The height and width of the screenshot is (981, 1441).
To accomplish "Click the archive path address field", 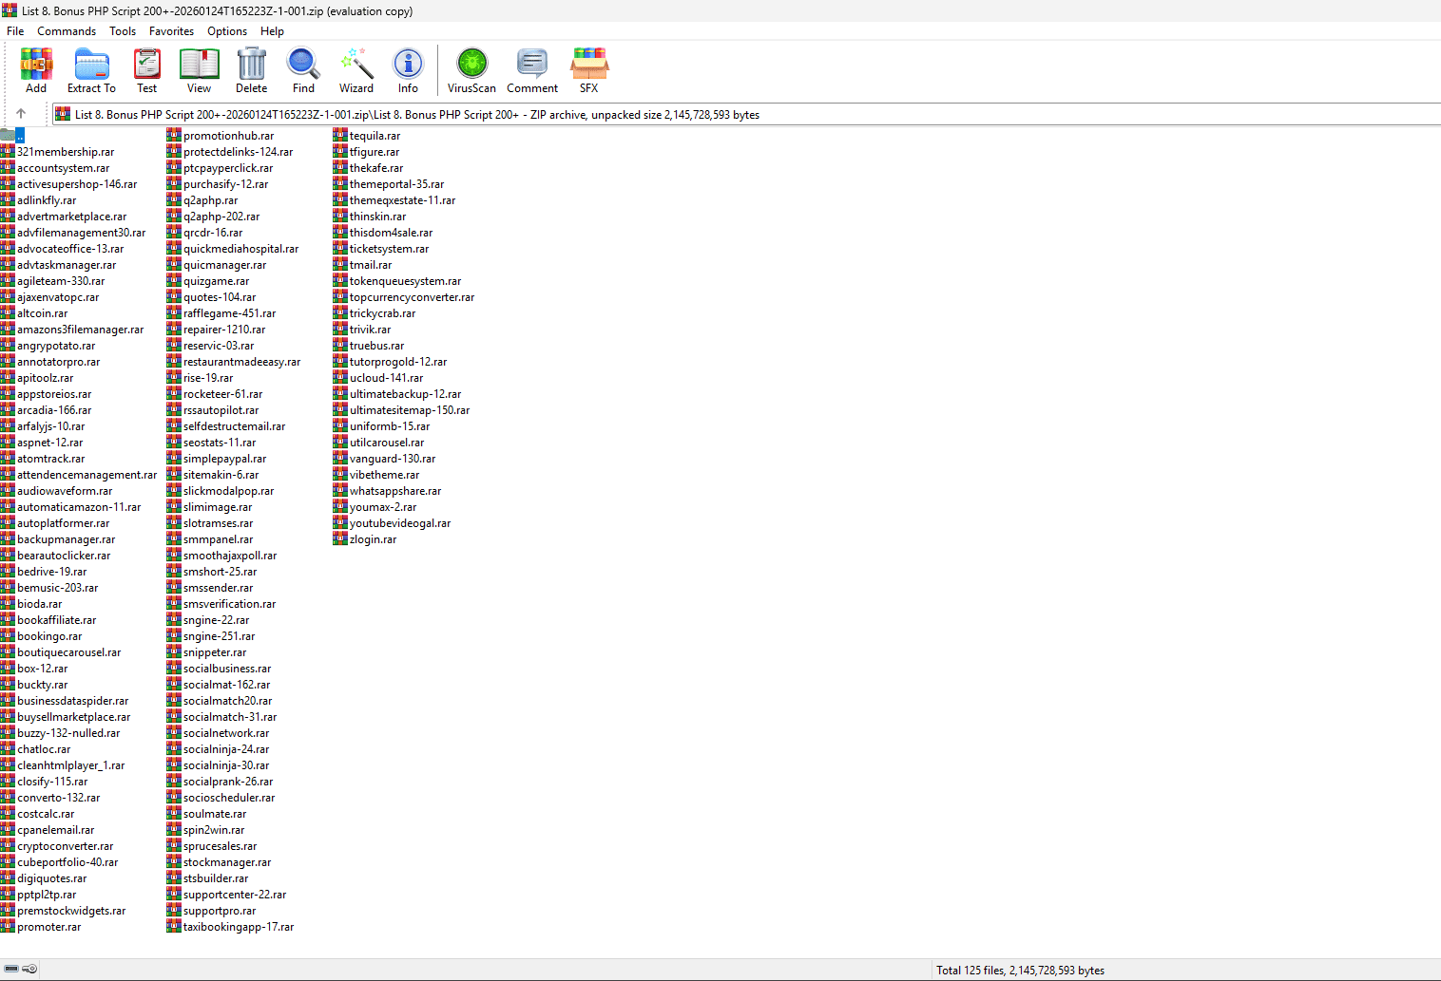I will (570, 115).
